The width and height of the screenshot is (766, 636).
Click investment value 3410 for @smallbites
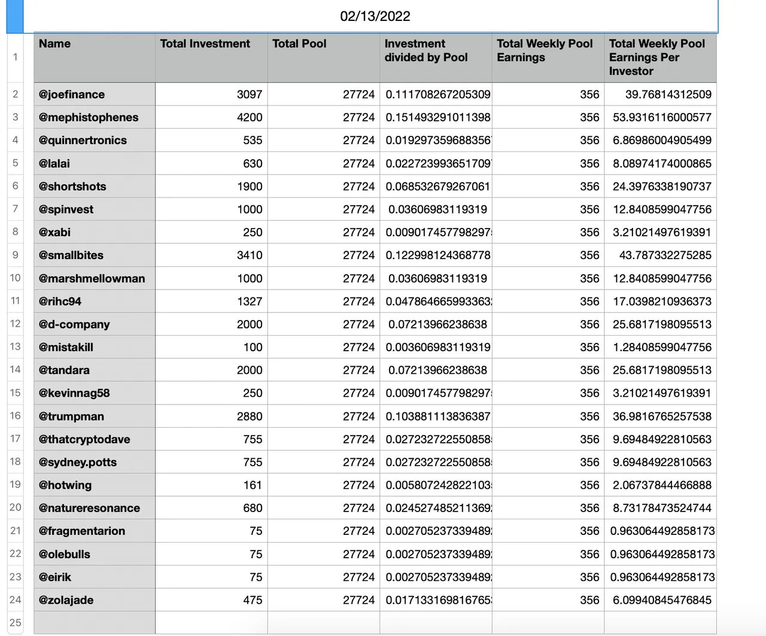pos(211,255)
